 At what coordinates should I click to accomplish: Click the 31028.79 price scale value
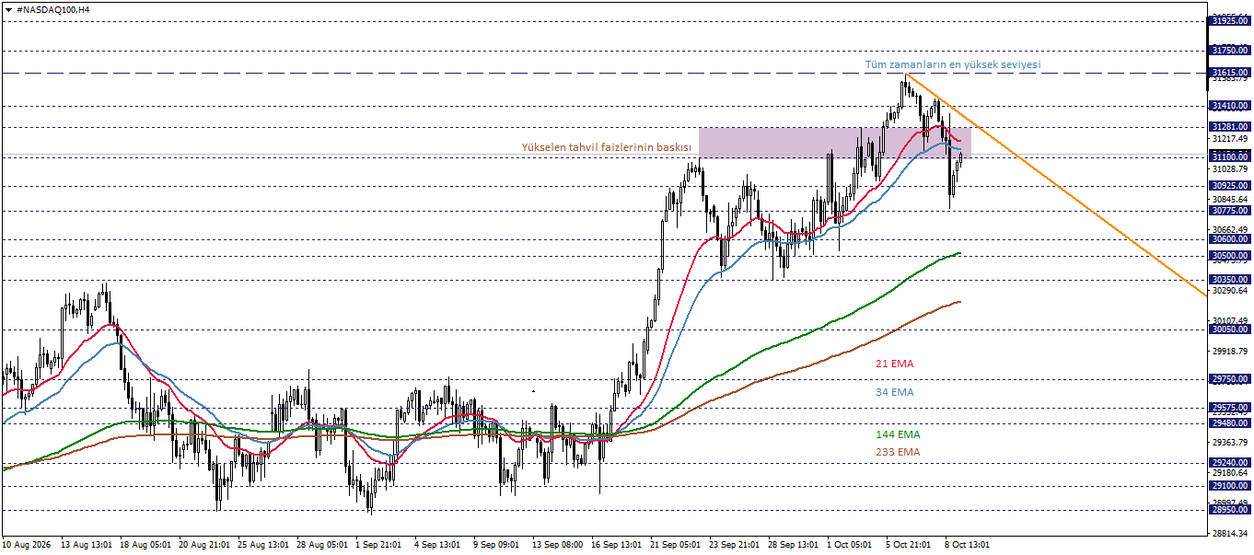point(1230,169)
